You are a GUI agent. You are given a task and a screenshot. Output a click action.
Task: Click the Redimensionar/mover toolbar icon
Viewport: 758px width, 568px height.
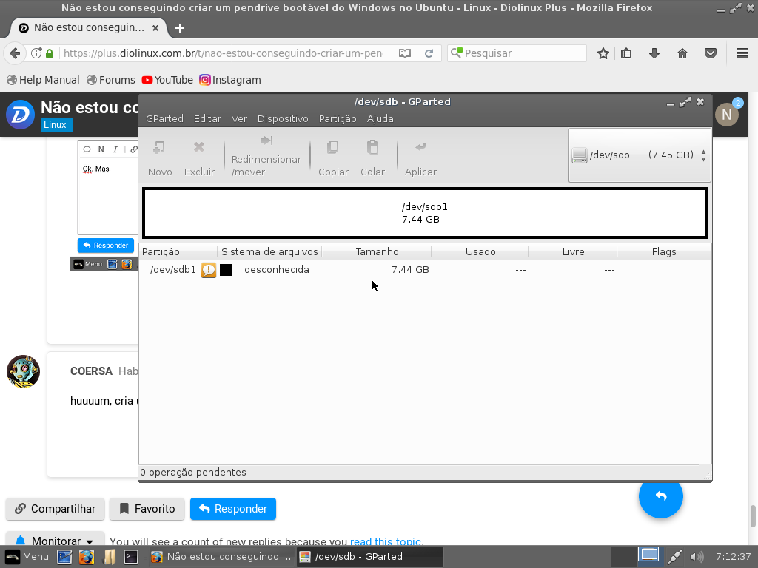coord(266,141)
